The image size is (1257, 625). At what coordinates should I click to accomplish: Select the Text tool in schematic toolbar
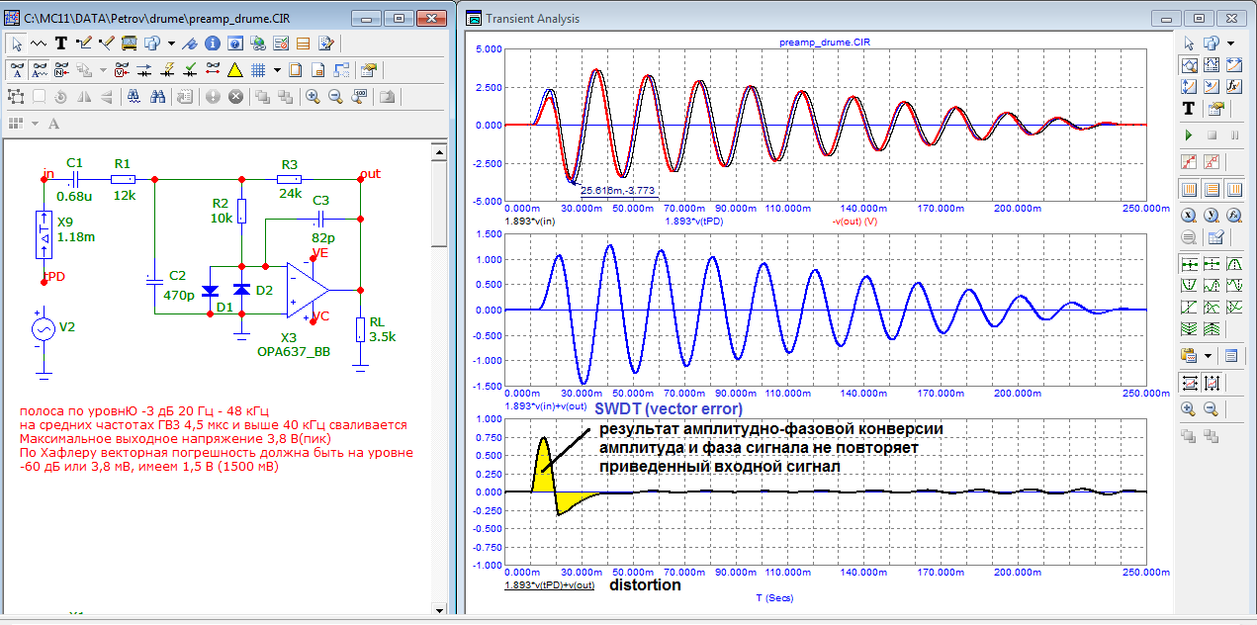point(60,44)
